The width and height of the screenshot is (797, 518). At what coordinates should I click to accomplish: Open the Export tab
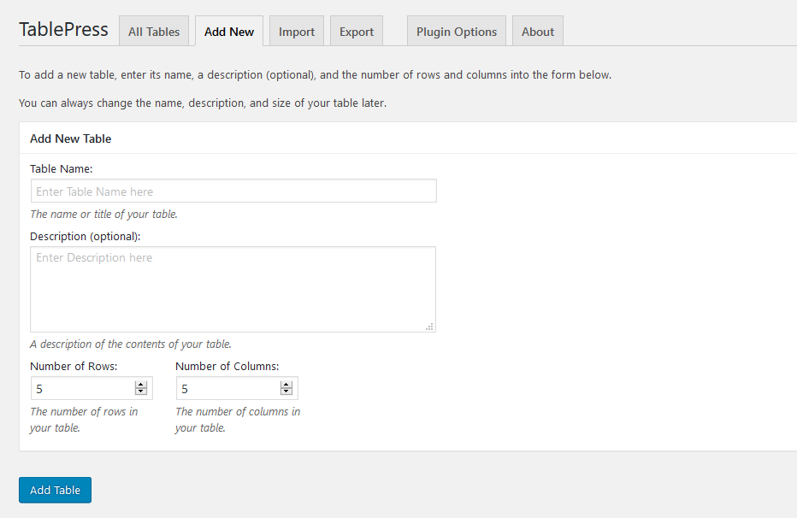pyautogui.click(x=356, y=31)
